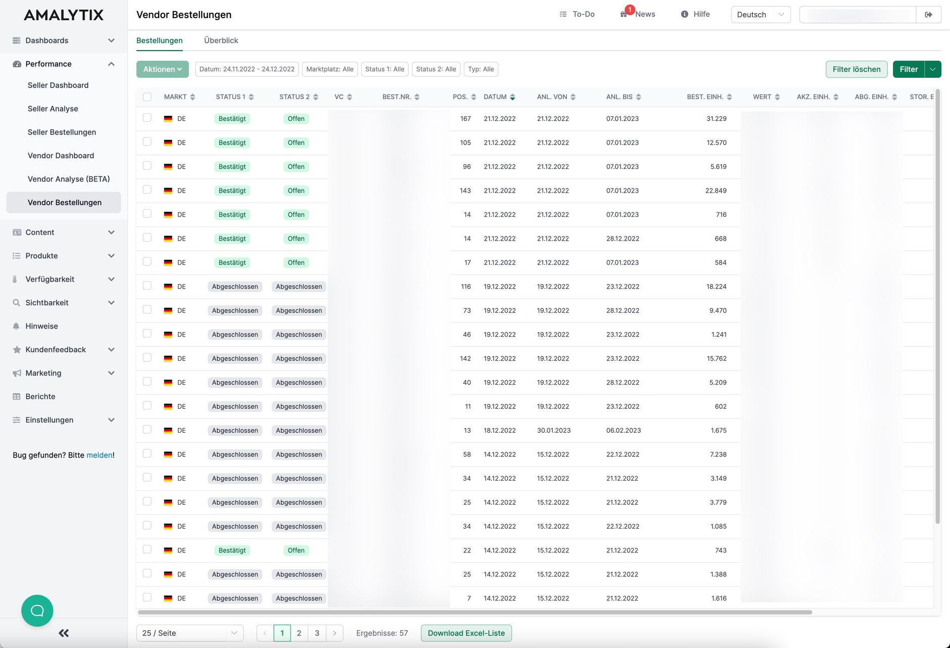Image resolution: width=950 pixels, height=648 pixels.
Task: Click Download Excel-Liste button
Action: tap(466, 633)
